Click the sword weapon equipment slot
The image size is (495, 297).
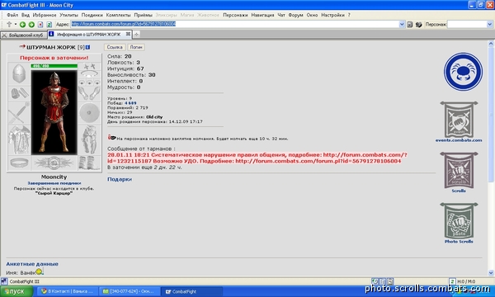pyautogui.click(x=19, y=113)
